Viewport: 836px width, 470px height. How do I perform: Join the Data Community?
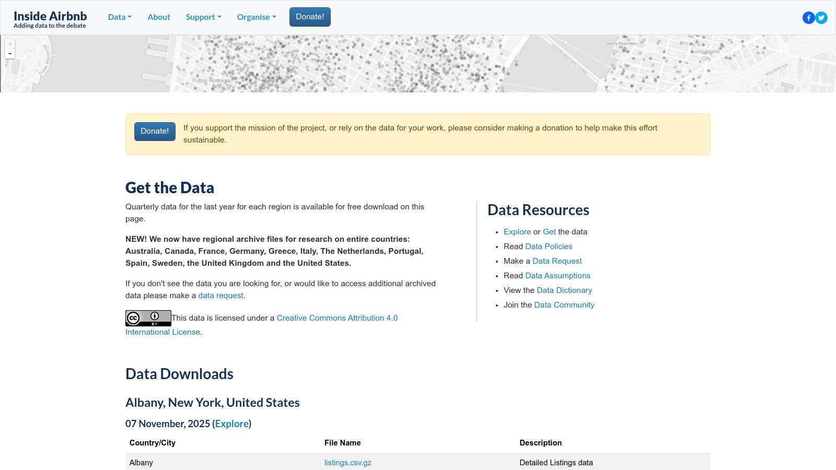[564, 305]
